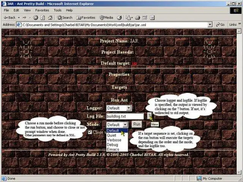Refresh the page with the Refresh icon

[x=43, y=18]
